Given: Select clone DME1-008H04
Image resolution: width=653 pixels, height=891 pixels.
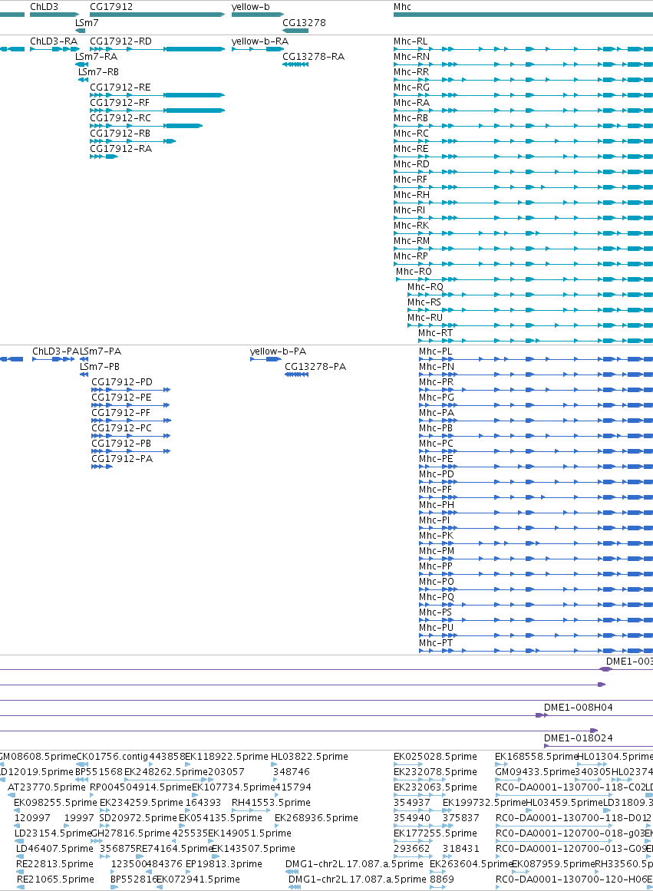Looking at the screenshot, I should pyautogui.click(x=578, y=708).
